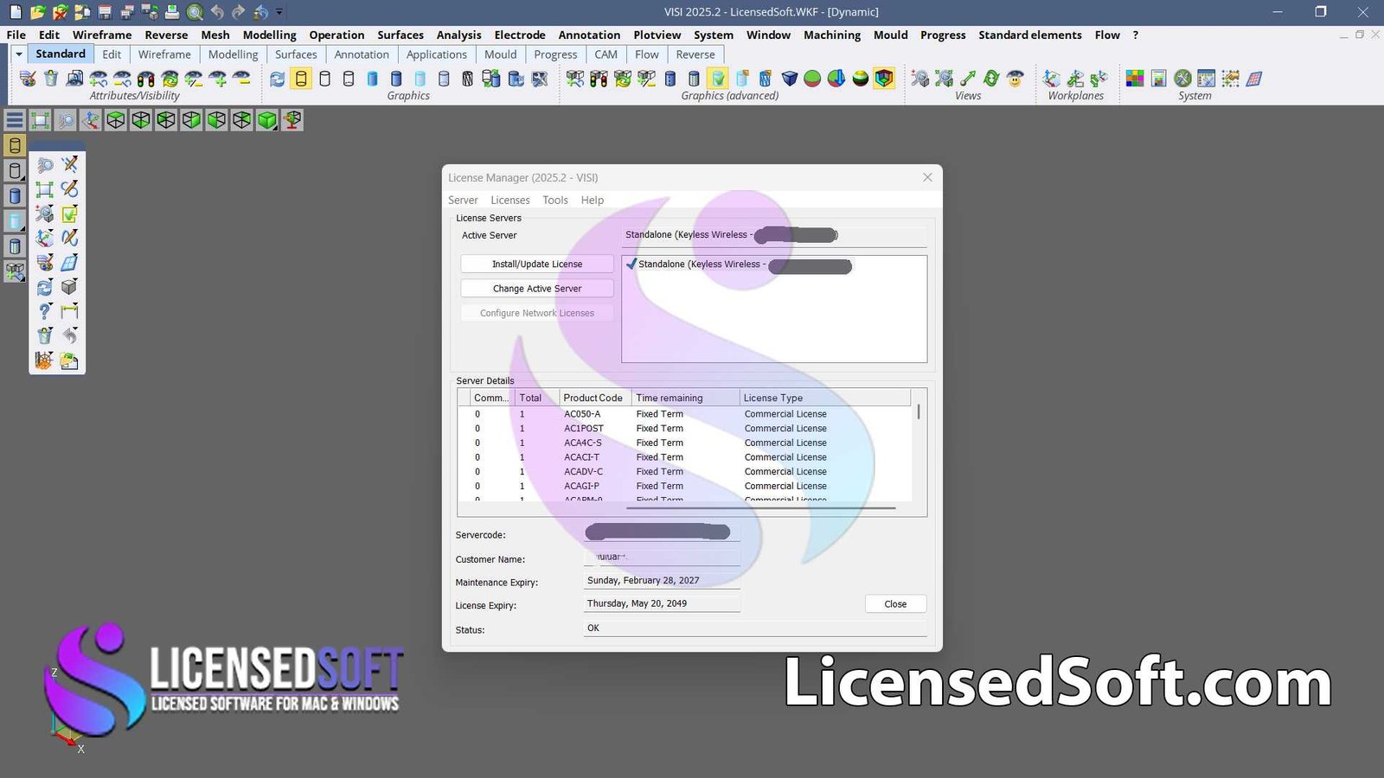Image resolution: width=1384 pixels, height=778 pixels.
Task: Open the color palette grid icon in System
Action: (1135, 79)
